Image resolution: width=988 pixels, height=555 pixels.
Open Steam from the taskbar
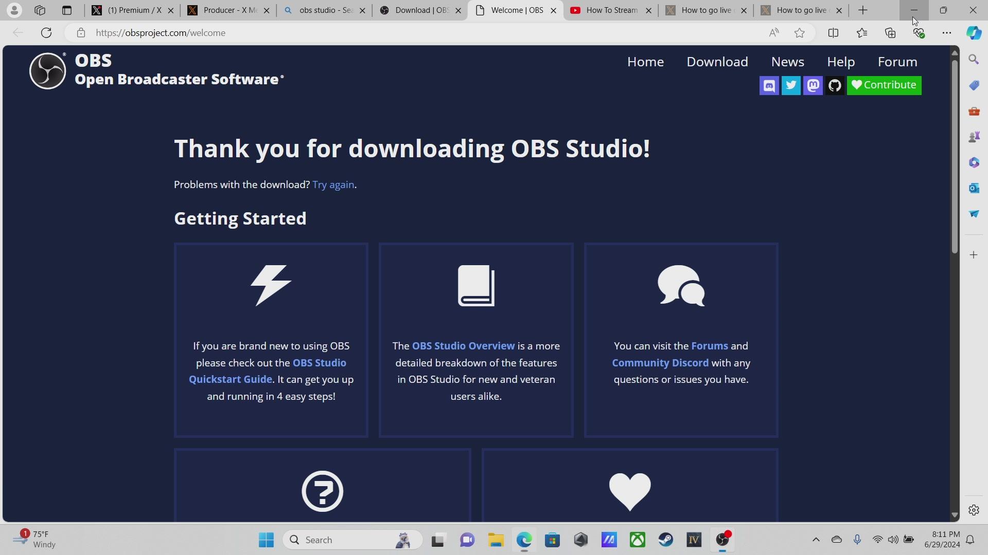(x=666, y=540)
